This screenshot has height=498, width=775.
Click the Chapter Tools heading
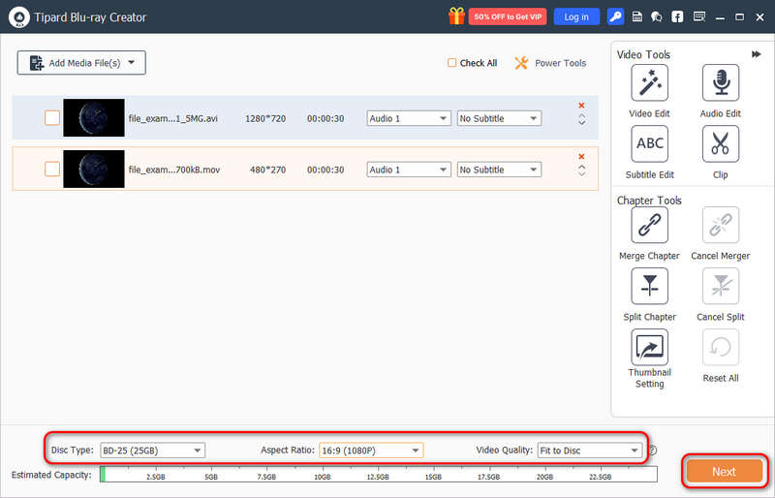click(x=649, y=201)
